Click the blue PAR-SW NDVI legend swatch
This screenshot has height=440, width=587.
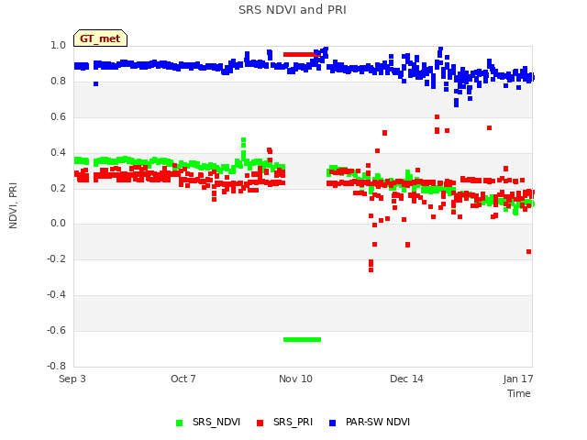pos(332,423)
